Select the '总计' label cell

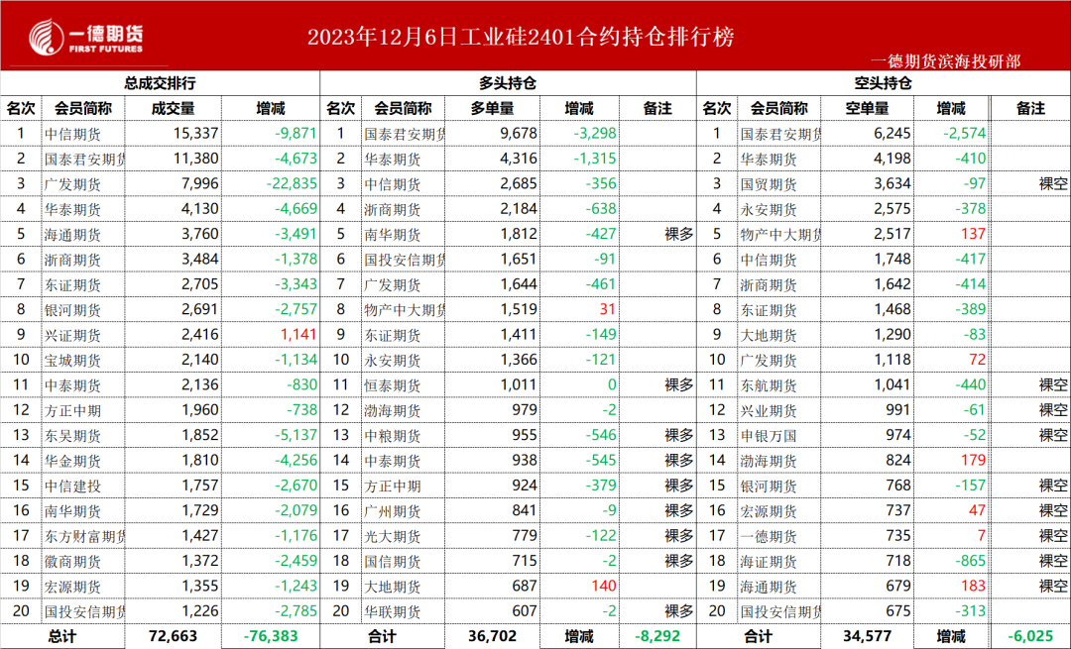[62, 637]
